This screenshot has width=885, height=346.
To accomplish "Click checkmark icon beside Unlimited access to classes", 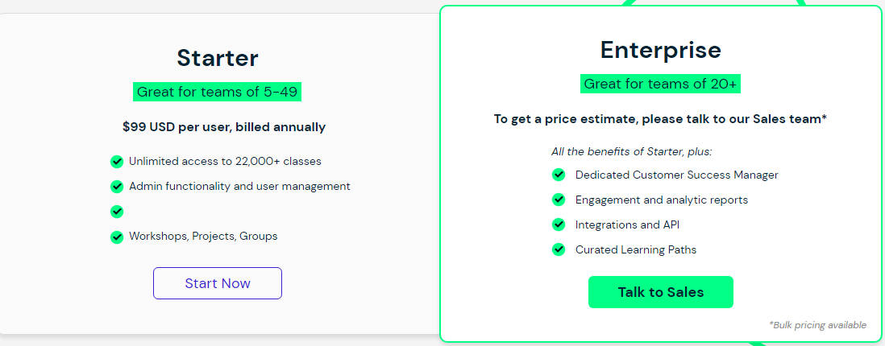I will [117, 162].
